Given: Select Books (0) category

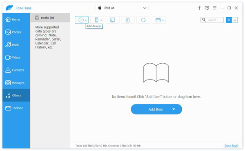Looking at the screenshot, I should pyautogui.click(x=50, y=18).
